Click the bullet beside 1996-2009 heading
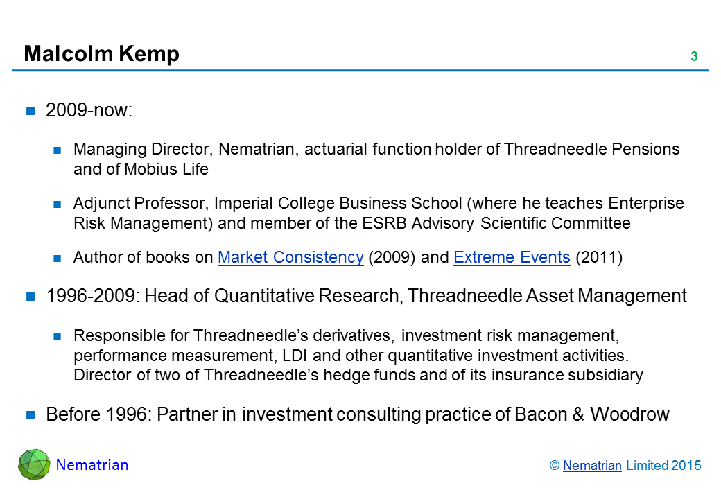Image resolution: width=721 pixels, height=499 pixels. coord(31,297)
